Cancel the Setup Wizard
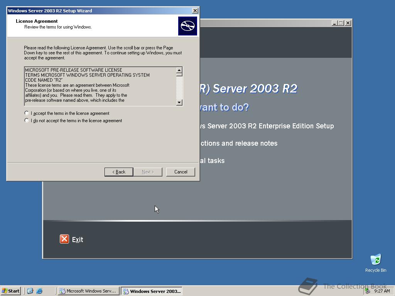Viewport: 395px width, 296px height. tap(181, 172)
